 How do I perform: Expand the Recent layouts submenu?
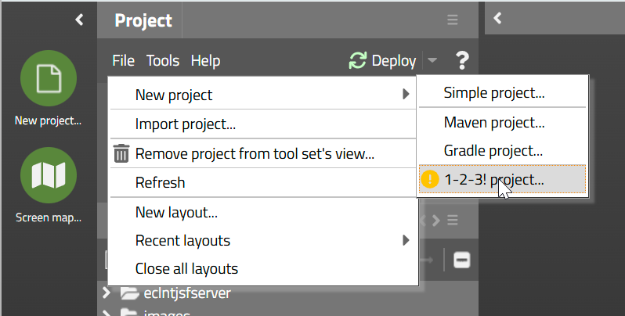point(406,240)
